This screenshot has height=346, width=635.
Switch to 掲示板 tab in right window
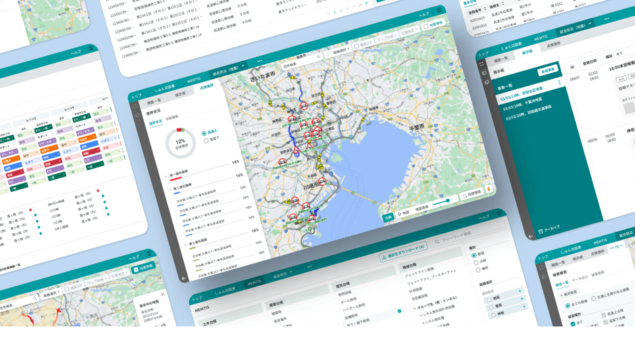tap(527, 52)
